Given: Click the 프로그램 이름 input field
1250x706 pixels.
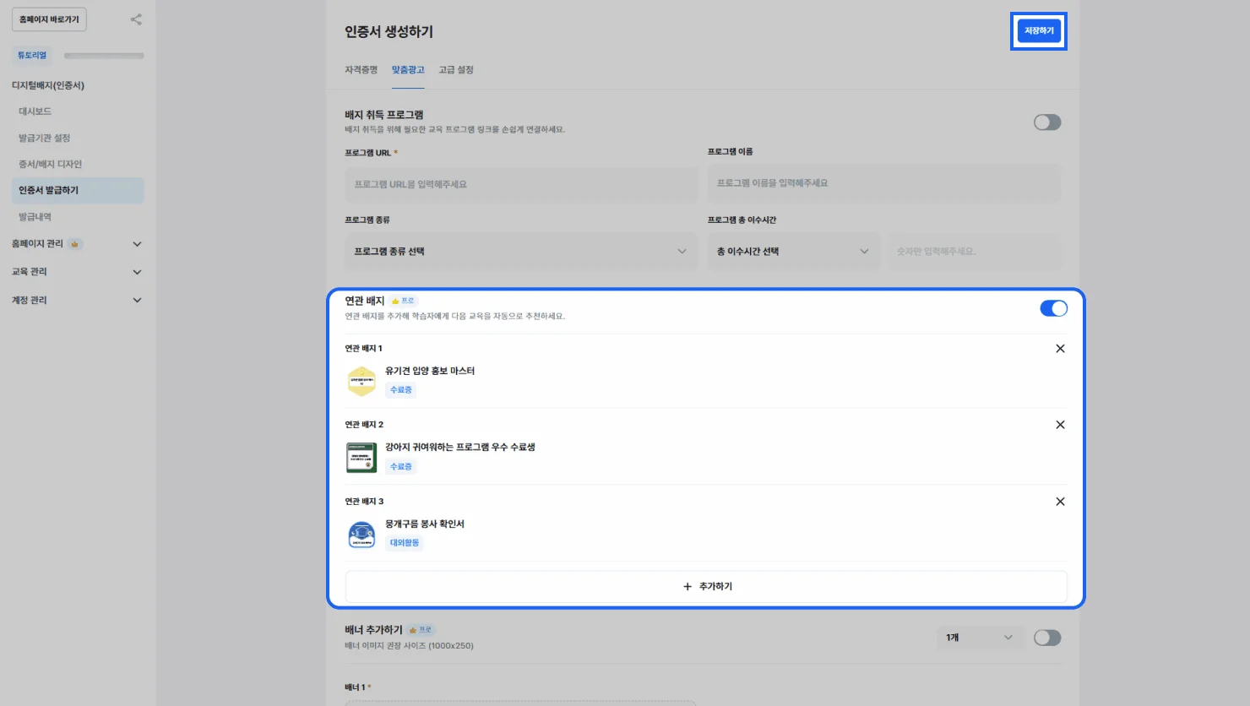Looking at the screenshot, I should 884,183.
